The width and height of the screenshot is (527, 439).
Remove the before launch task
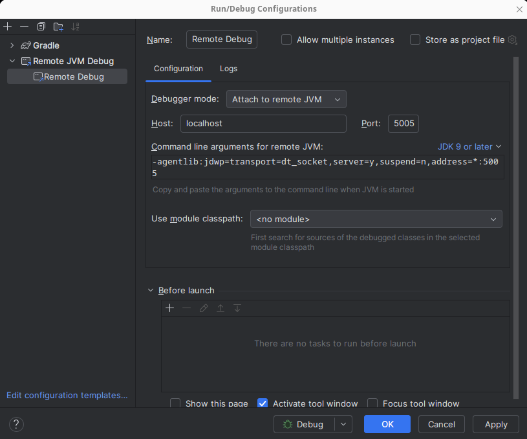(186, 308)
